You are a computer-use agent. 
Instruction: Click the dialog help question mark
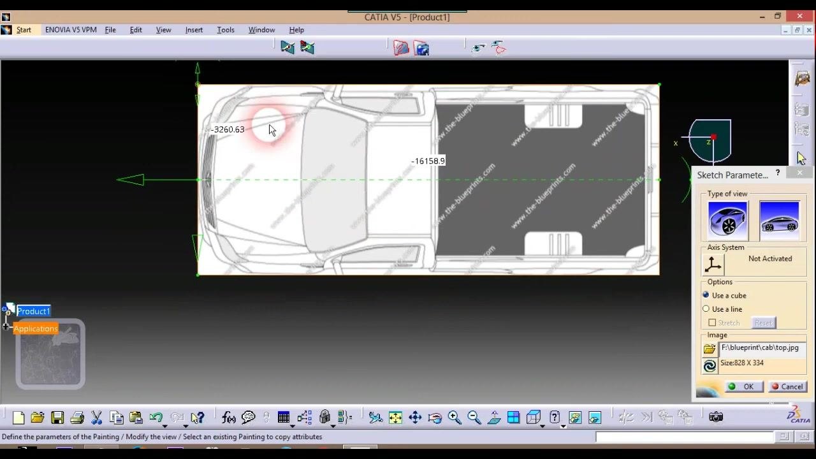(x=778, y=173)
